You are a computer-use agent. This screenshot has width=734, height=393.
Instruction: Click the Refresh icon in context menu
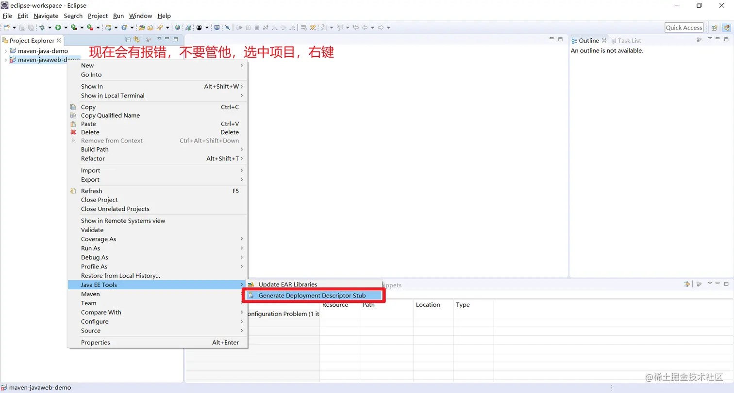coord(73,191)
